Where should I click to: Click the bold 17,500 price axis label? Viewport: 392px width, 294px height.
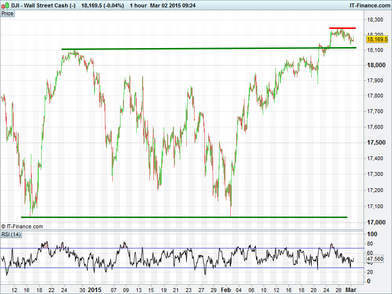pos(376,143)
